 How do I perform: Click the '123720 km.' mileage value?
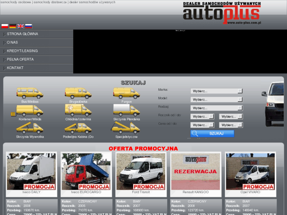coord(196,210)
